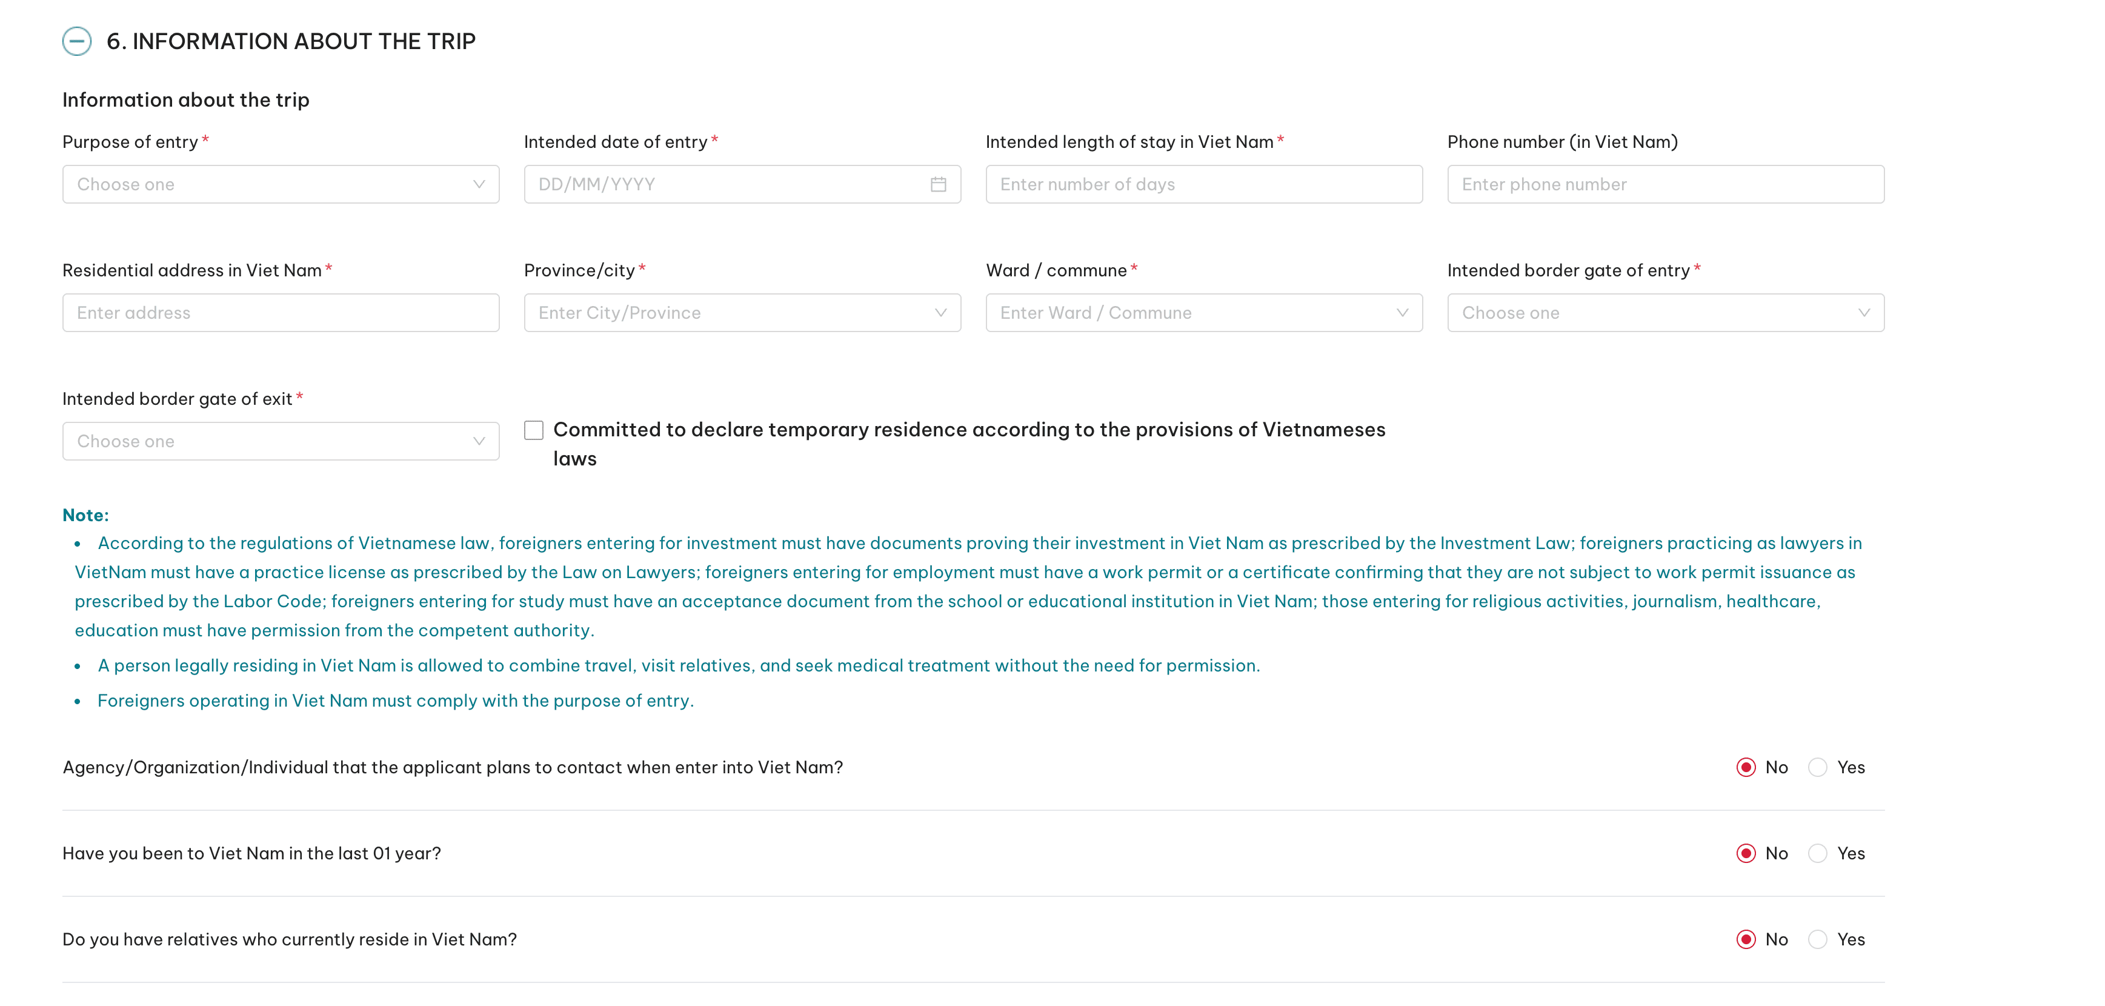The width and height of the screenshot is (2105, 1006).
Task: Select No for relatives residing in Viet Nam
Action: point(1746,939)
